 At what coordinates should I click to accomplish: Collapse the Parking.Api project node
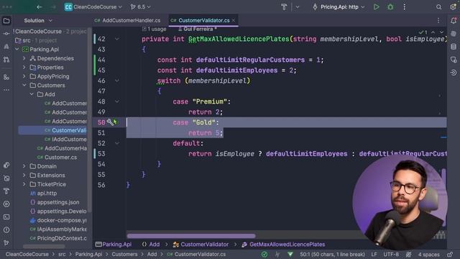tap(17, 50)
